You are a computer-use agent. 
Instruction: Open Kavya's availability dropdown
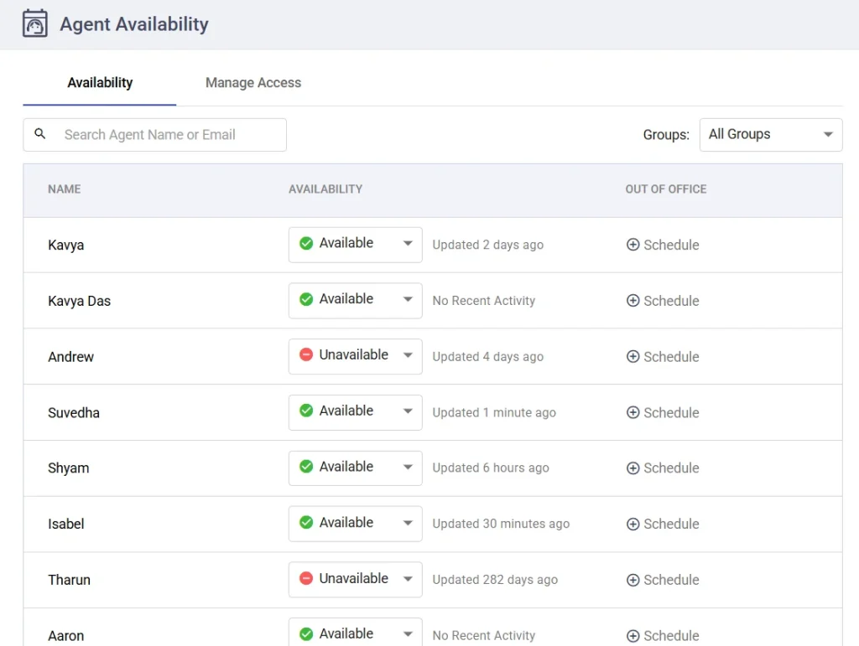point(356,245)
